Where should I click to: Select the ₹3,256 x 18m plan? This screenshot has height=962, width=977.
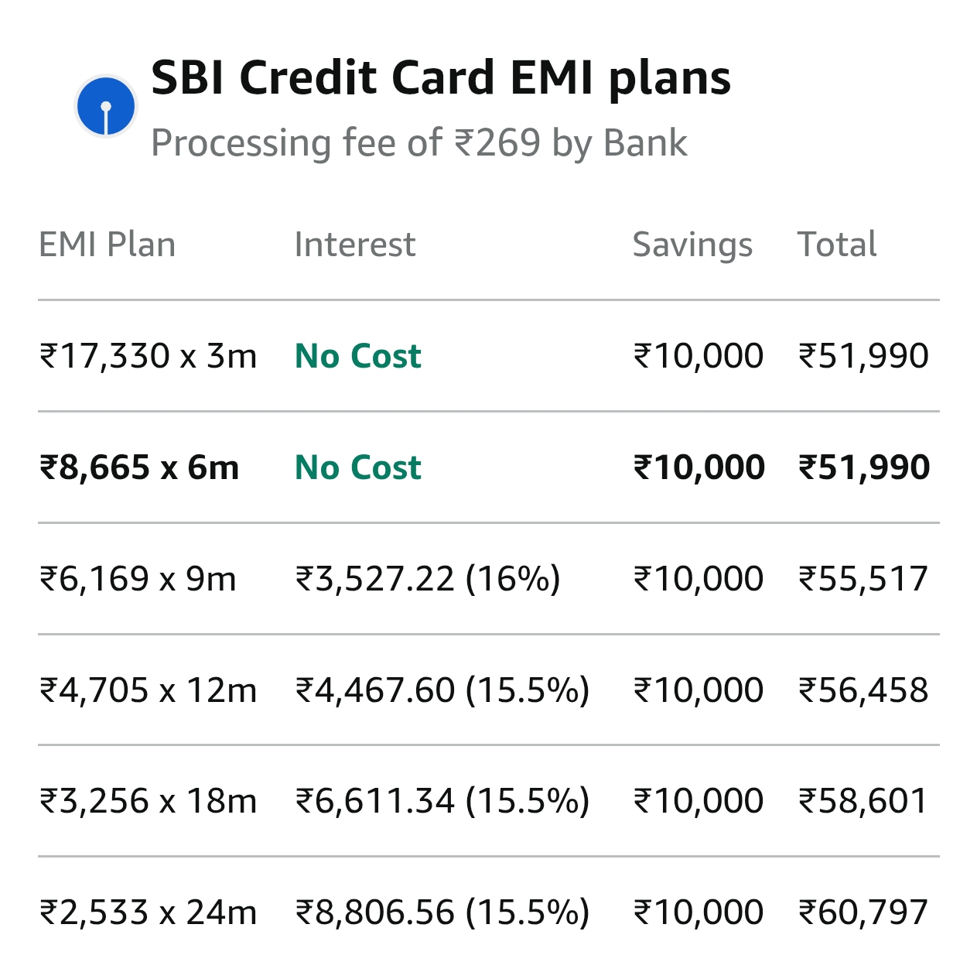pyautogui.click(x=148, y=801)
